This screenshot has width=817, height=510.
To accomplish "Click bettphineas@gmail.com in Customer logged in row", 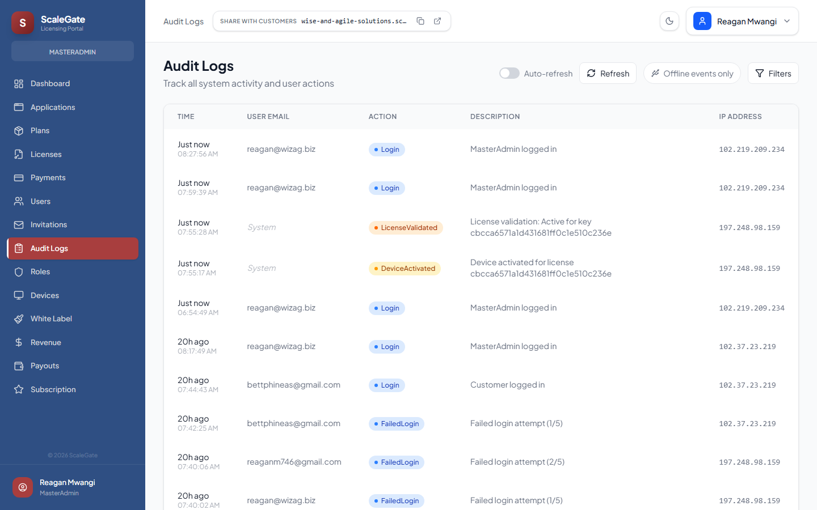I will click(x=293, y=385).
